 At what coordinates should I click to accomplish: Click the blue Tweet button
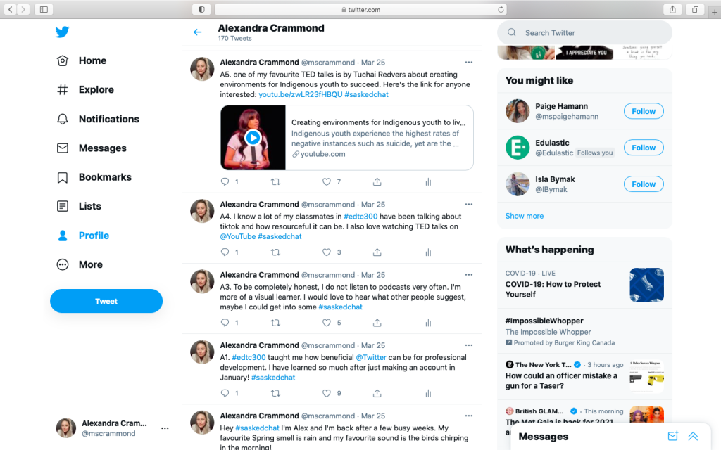106,301
